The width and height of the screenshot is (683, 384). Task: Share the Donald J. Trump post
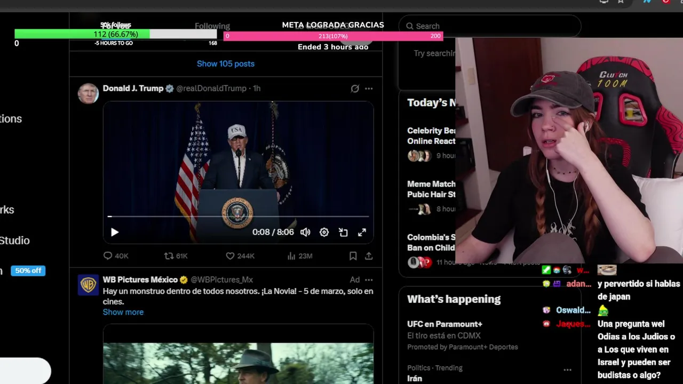tap(369, 256)
